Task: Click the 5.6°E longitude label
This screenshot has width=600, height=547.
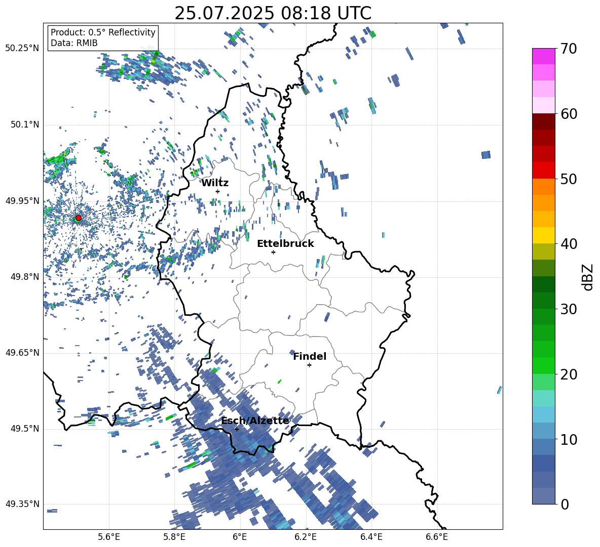Action: [x=109, y=537]
